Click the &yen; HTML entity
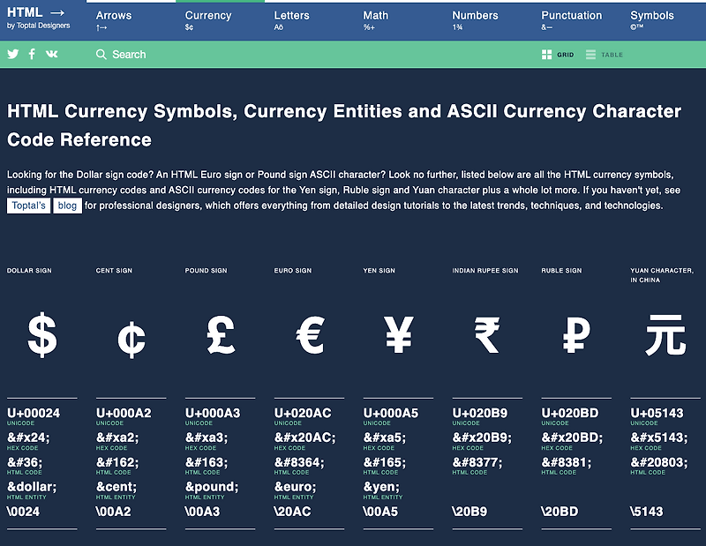 381,487
